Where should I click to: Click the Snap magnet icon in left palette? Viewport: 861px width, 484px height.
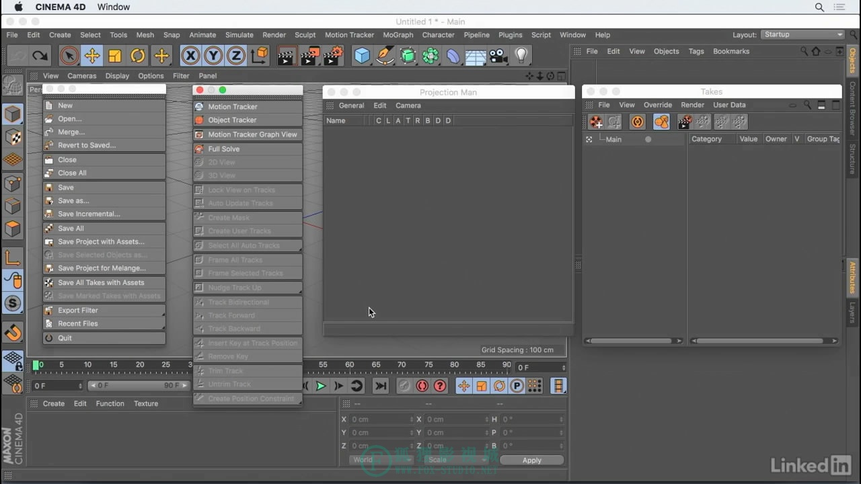point(12,332)
